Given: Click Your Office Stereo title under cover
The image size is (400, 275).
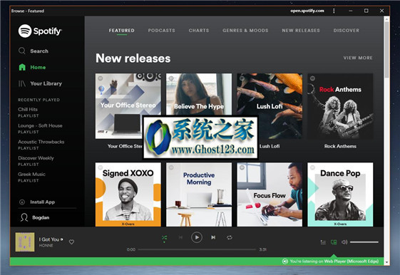Looking at the screenshot, I should [x=125, y=146].
